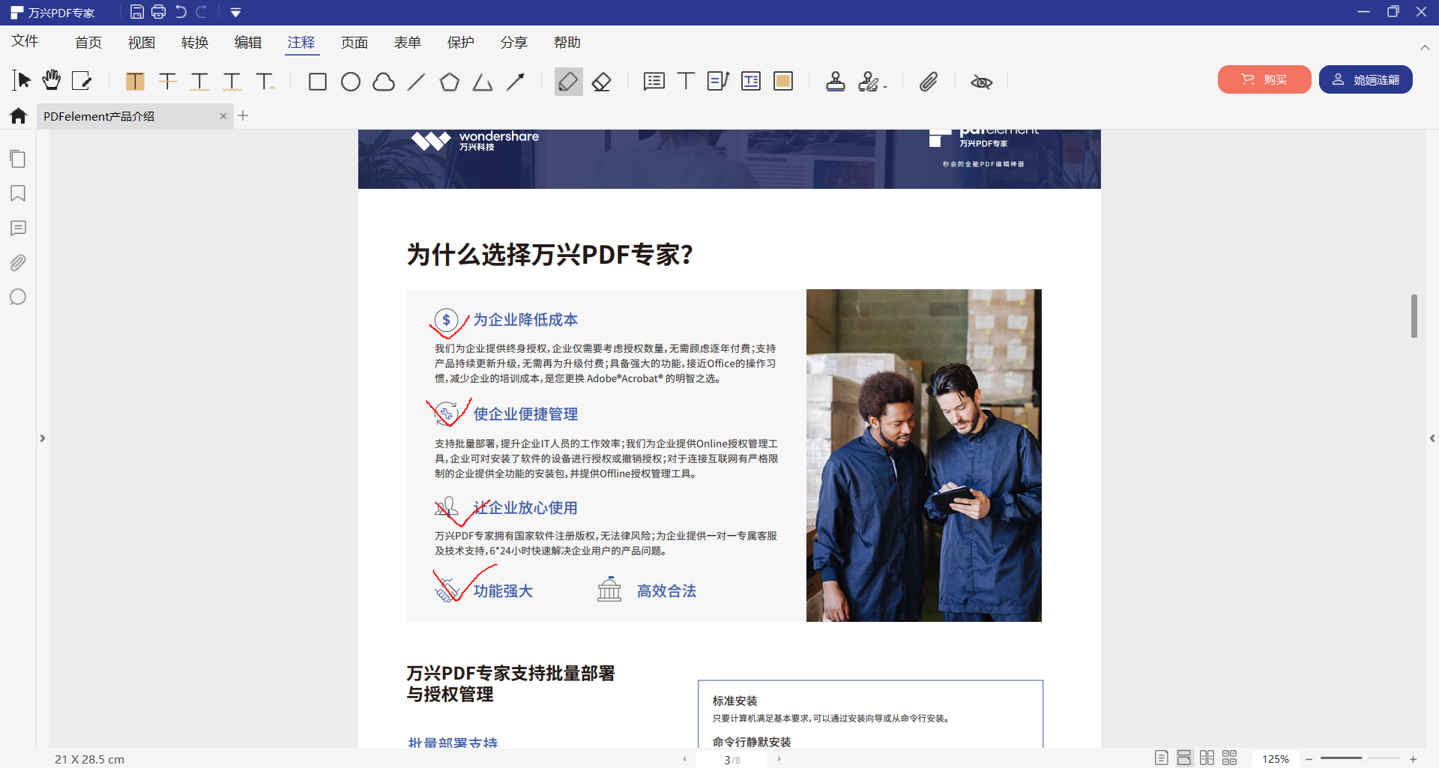Click the Attachment paperclip tool
The width and height of the screenshot is (1439, 768).
[x=929, y=81]
